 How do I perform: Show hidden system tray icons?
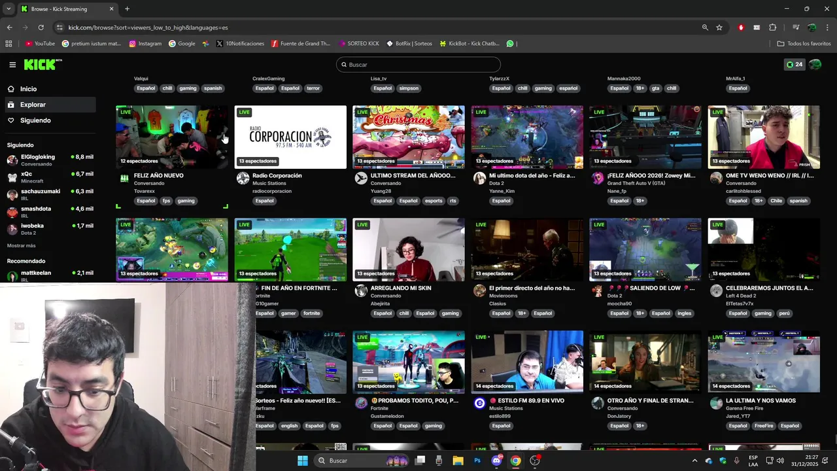pyautogui.click(x=695, y=461)
